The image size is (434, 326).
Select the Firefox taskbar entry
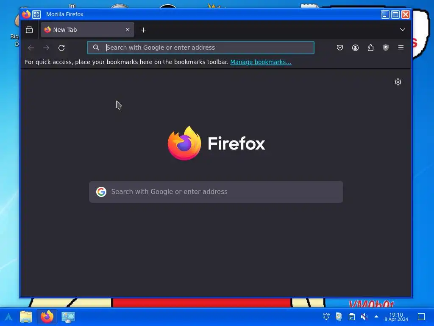click(x=47, y=317)
